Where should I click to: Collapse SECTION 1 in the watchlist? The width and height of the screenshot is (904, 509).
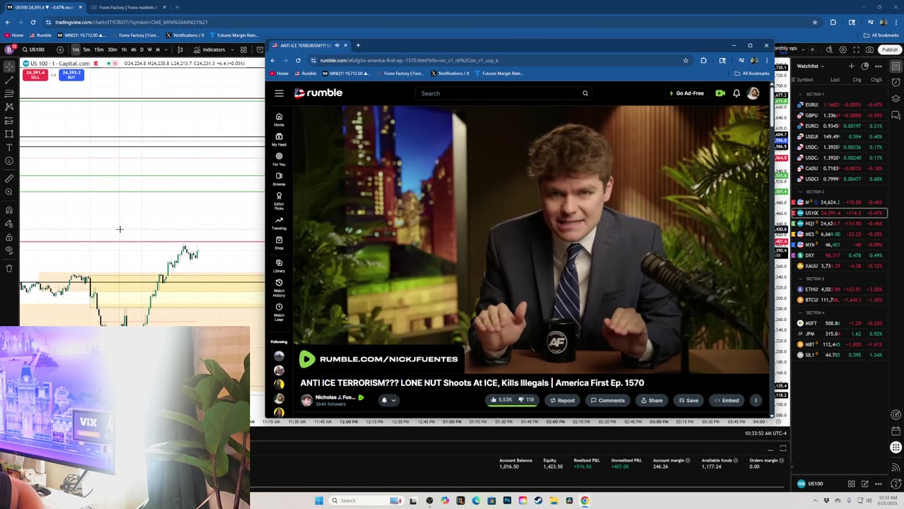click(x=800, y=94)
